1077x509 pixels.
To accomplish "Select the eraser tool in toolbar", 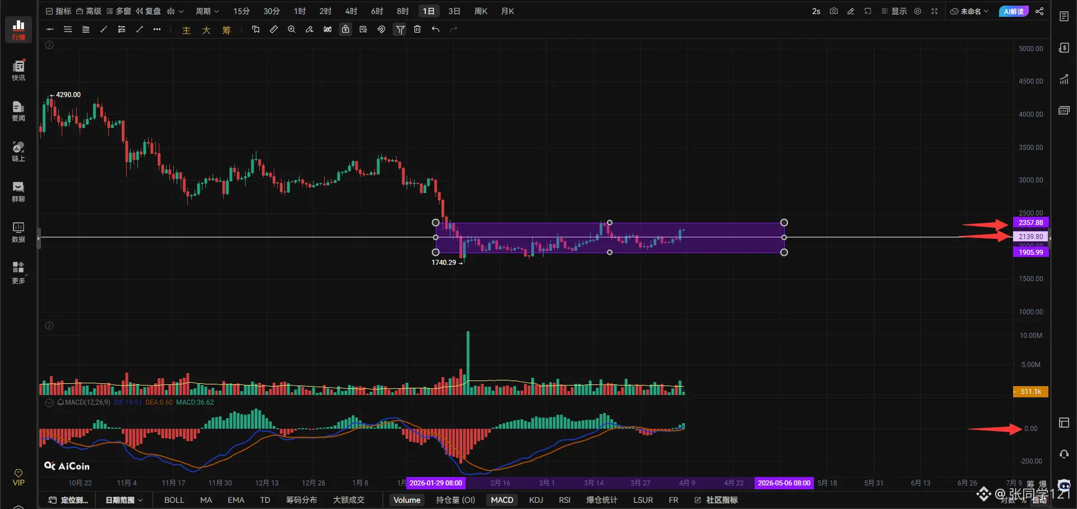I will click(x=310, y=29).
